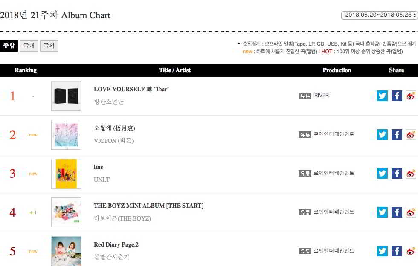Click the VICTON 오월애 album cover
This screenshot has width=418, height=270.
[x=66, y=135]
